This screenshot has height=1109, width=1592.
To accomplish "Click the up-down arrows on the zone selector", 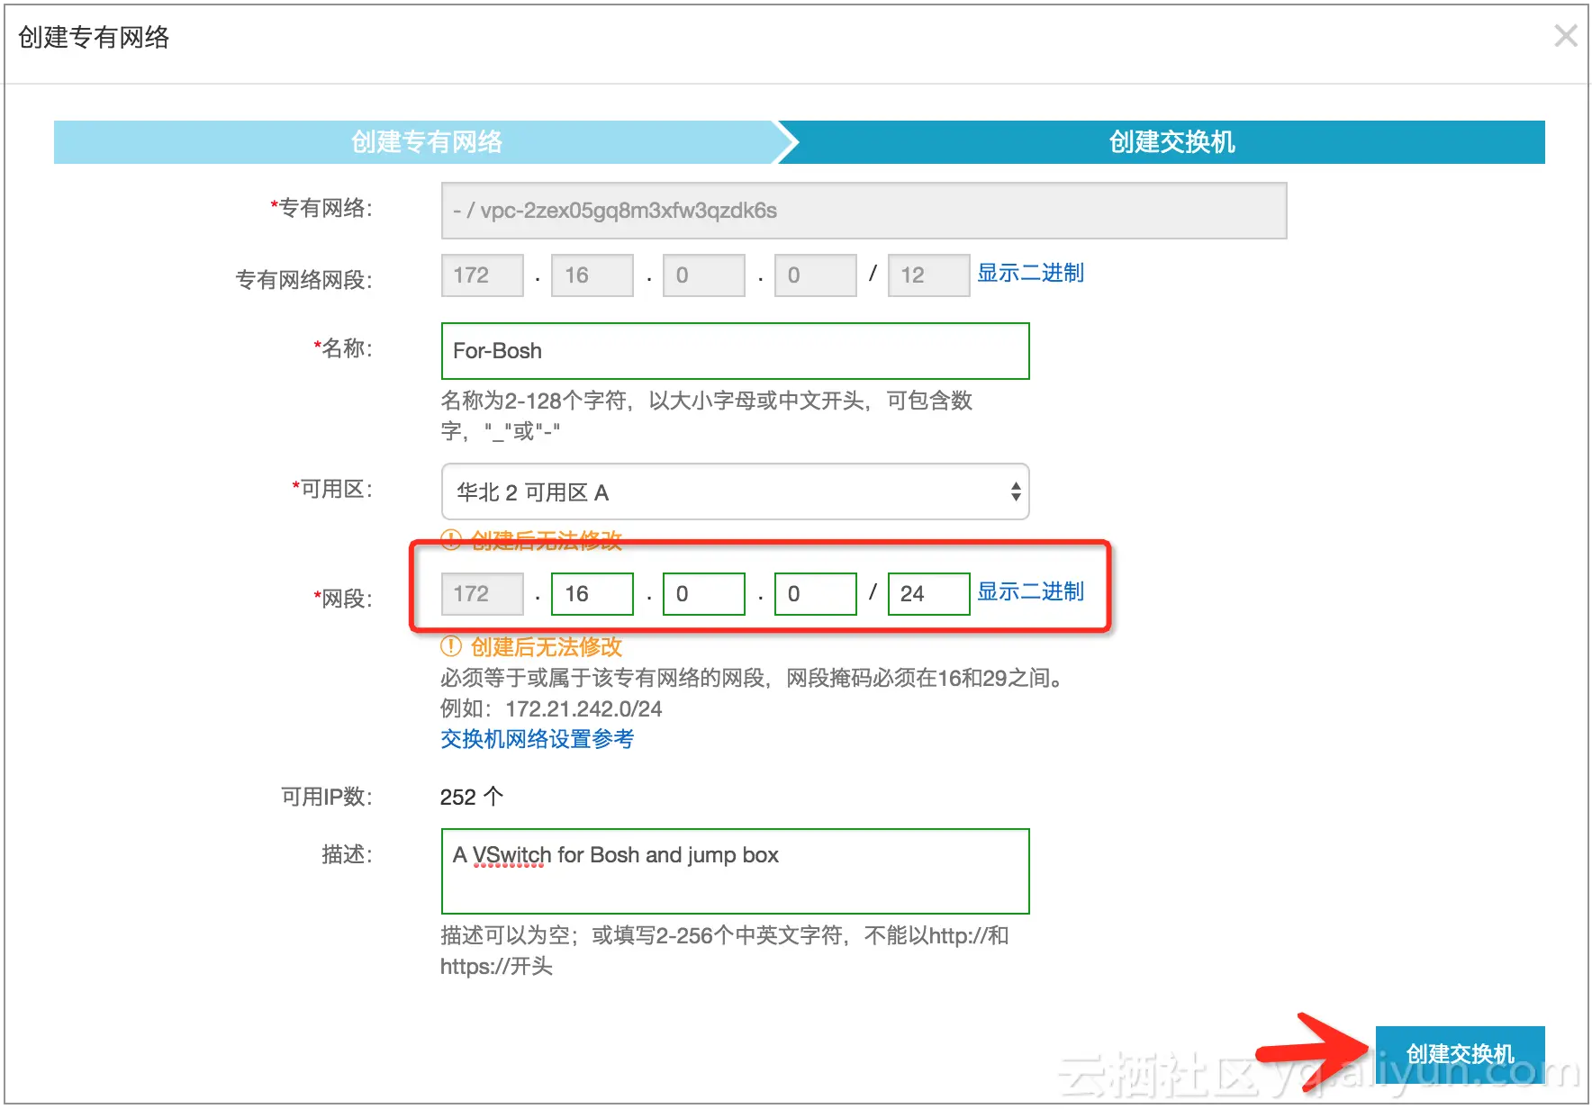I will tap(1015, 491).
